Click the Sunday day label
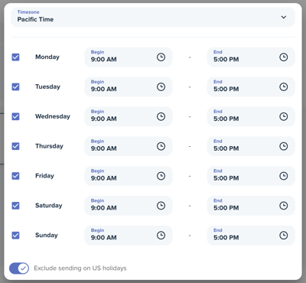Image resolution: width=306 pixels, height=283 pixels. [47, 236]
